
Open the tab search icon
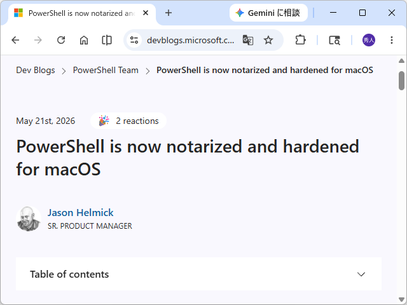tap(335, 40)
